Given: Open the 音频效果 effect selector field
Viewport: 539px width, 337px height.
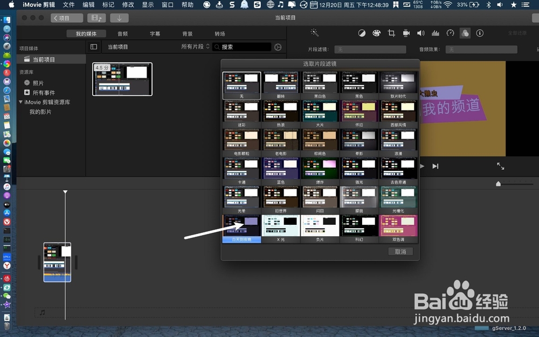Looking at the screenshot, I should pyautogui.click(x=481, y=50).
